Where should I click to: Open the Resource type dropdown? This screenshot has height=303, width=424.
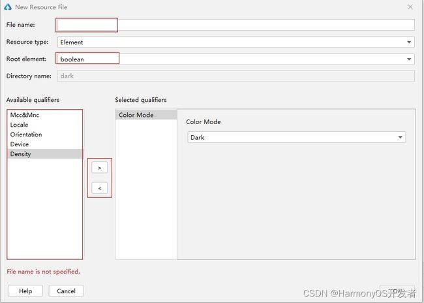(x=235, y=42)
